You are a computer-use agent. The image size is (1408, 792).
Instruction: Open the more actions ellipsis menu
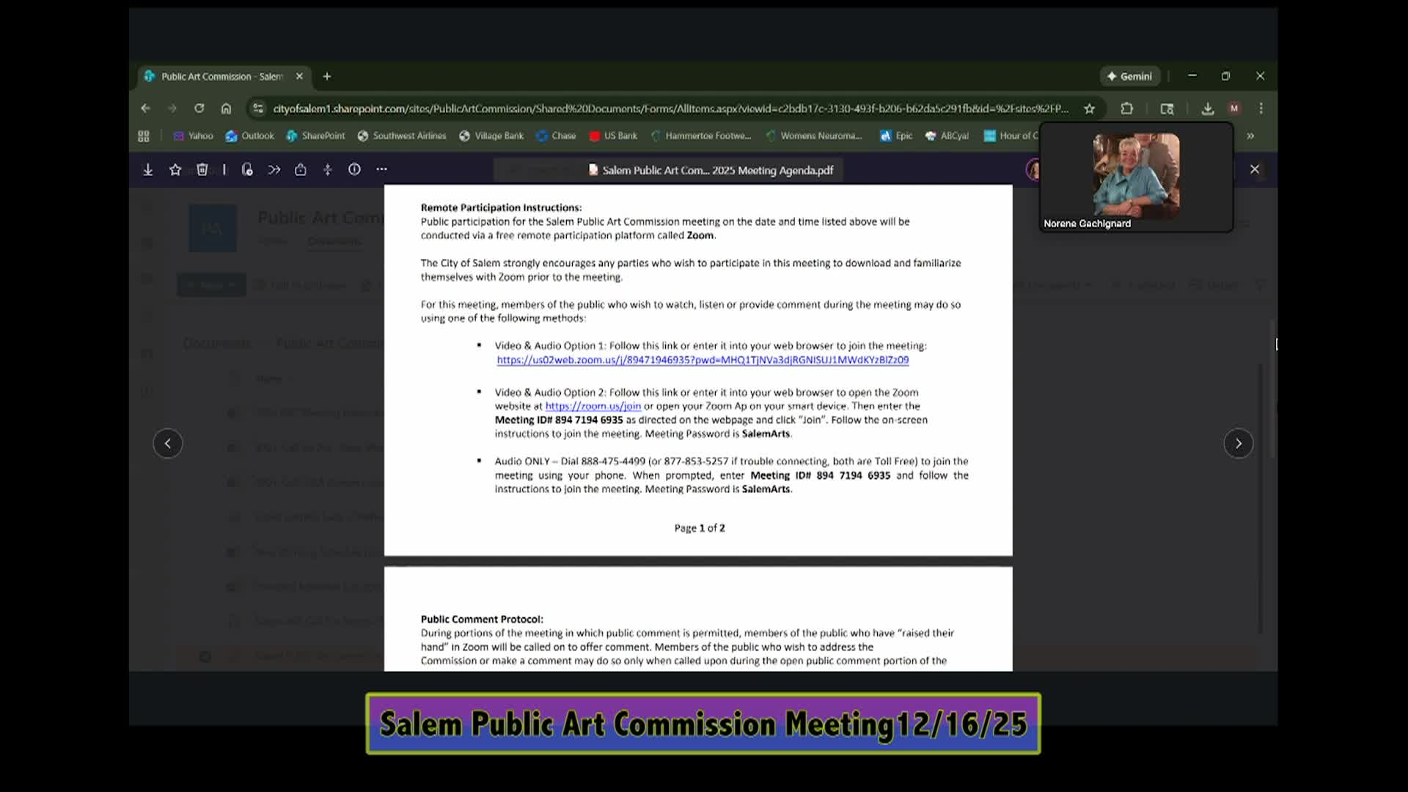pos(381,169)
